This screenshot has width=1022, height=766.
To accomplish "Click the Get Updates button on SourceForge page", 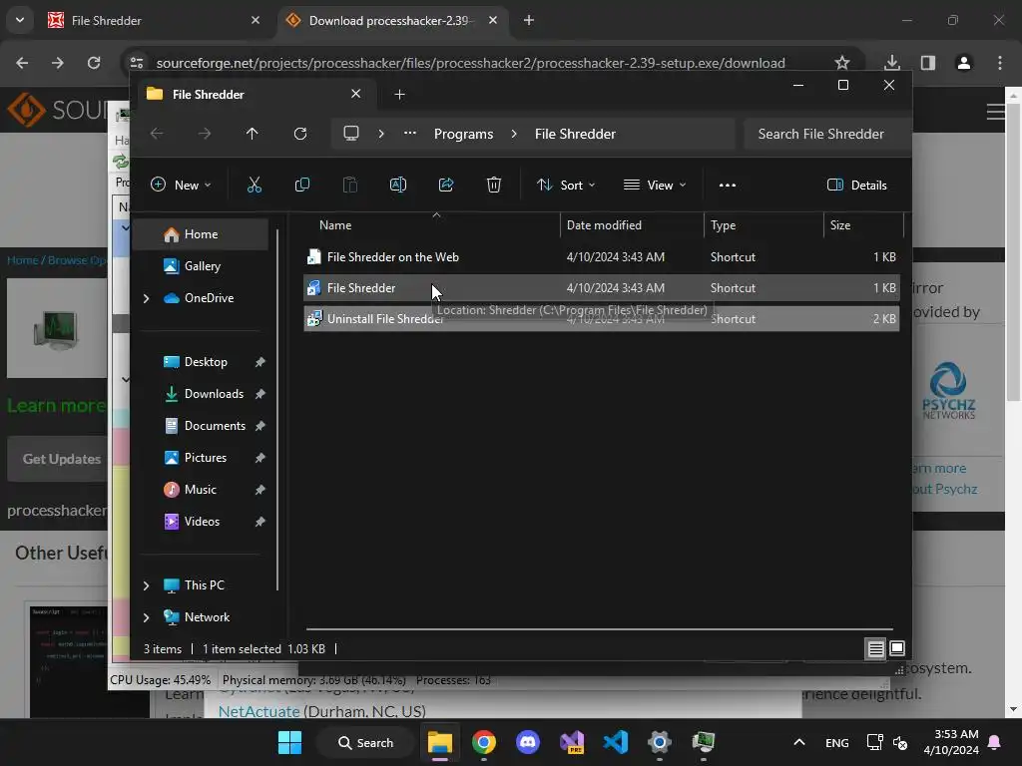I will click(x=61, y=459).
